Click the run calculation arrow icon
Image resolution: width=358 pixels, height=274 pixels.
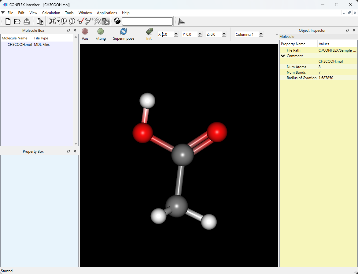tap(181, 21)
